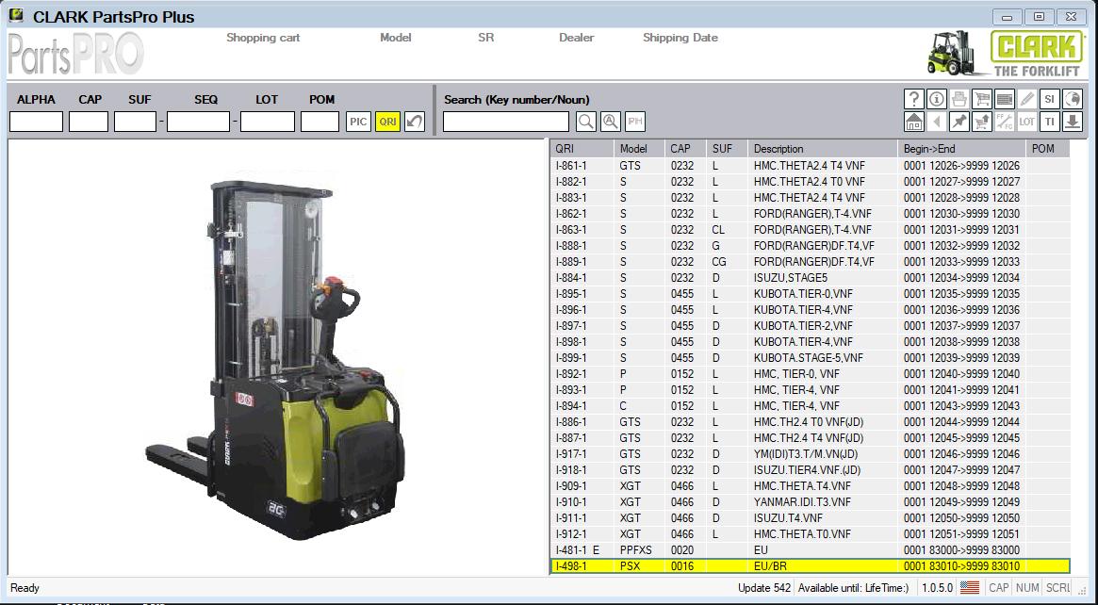Screen dimensions: 1098x605
Task: Click the add-to-cart upload icon
Action: [981, 122]
